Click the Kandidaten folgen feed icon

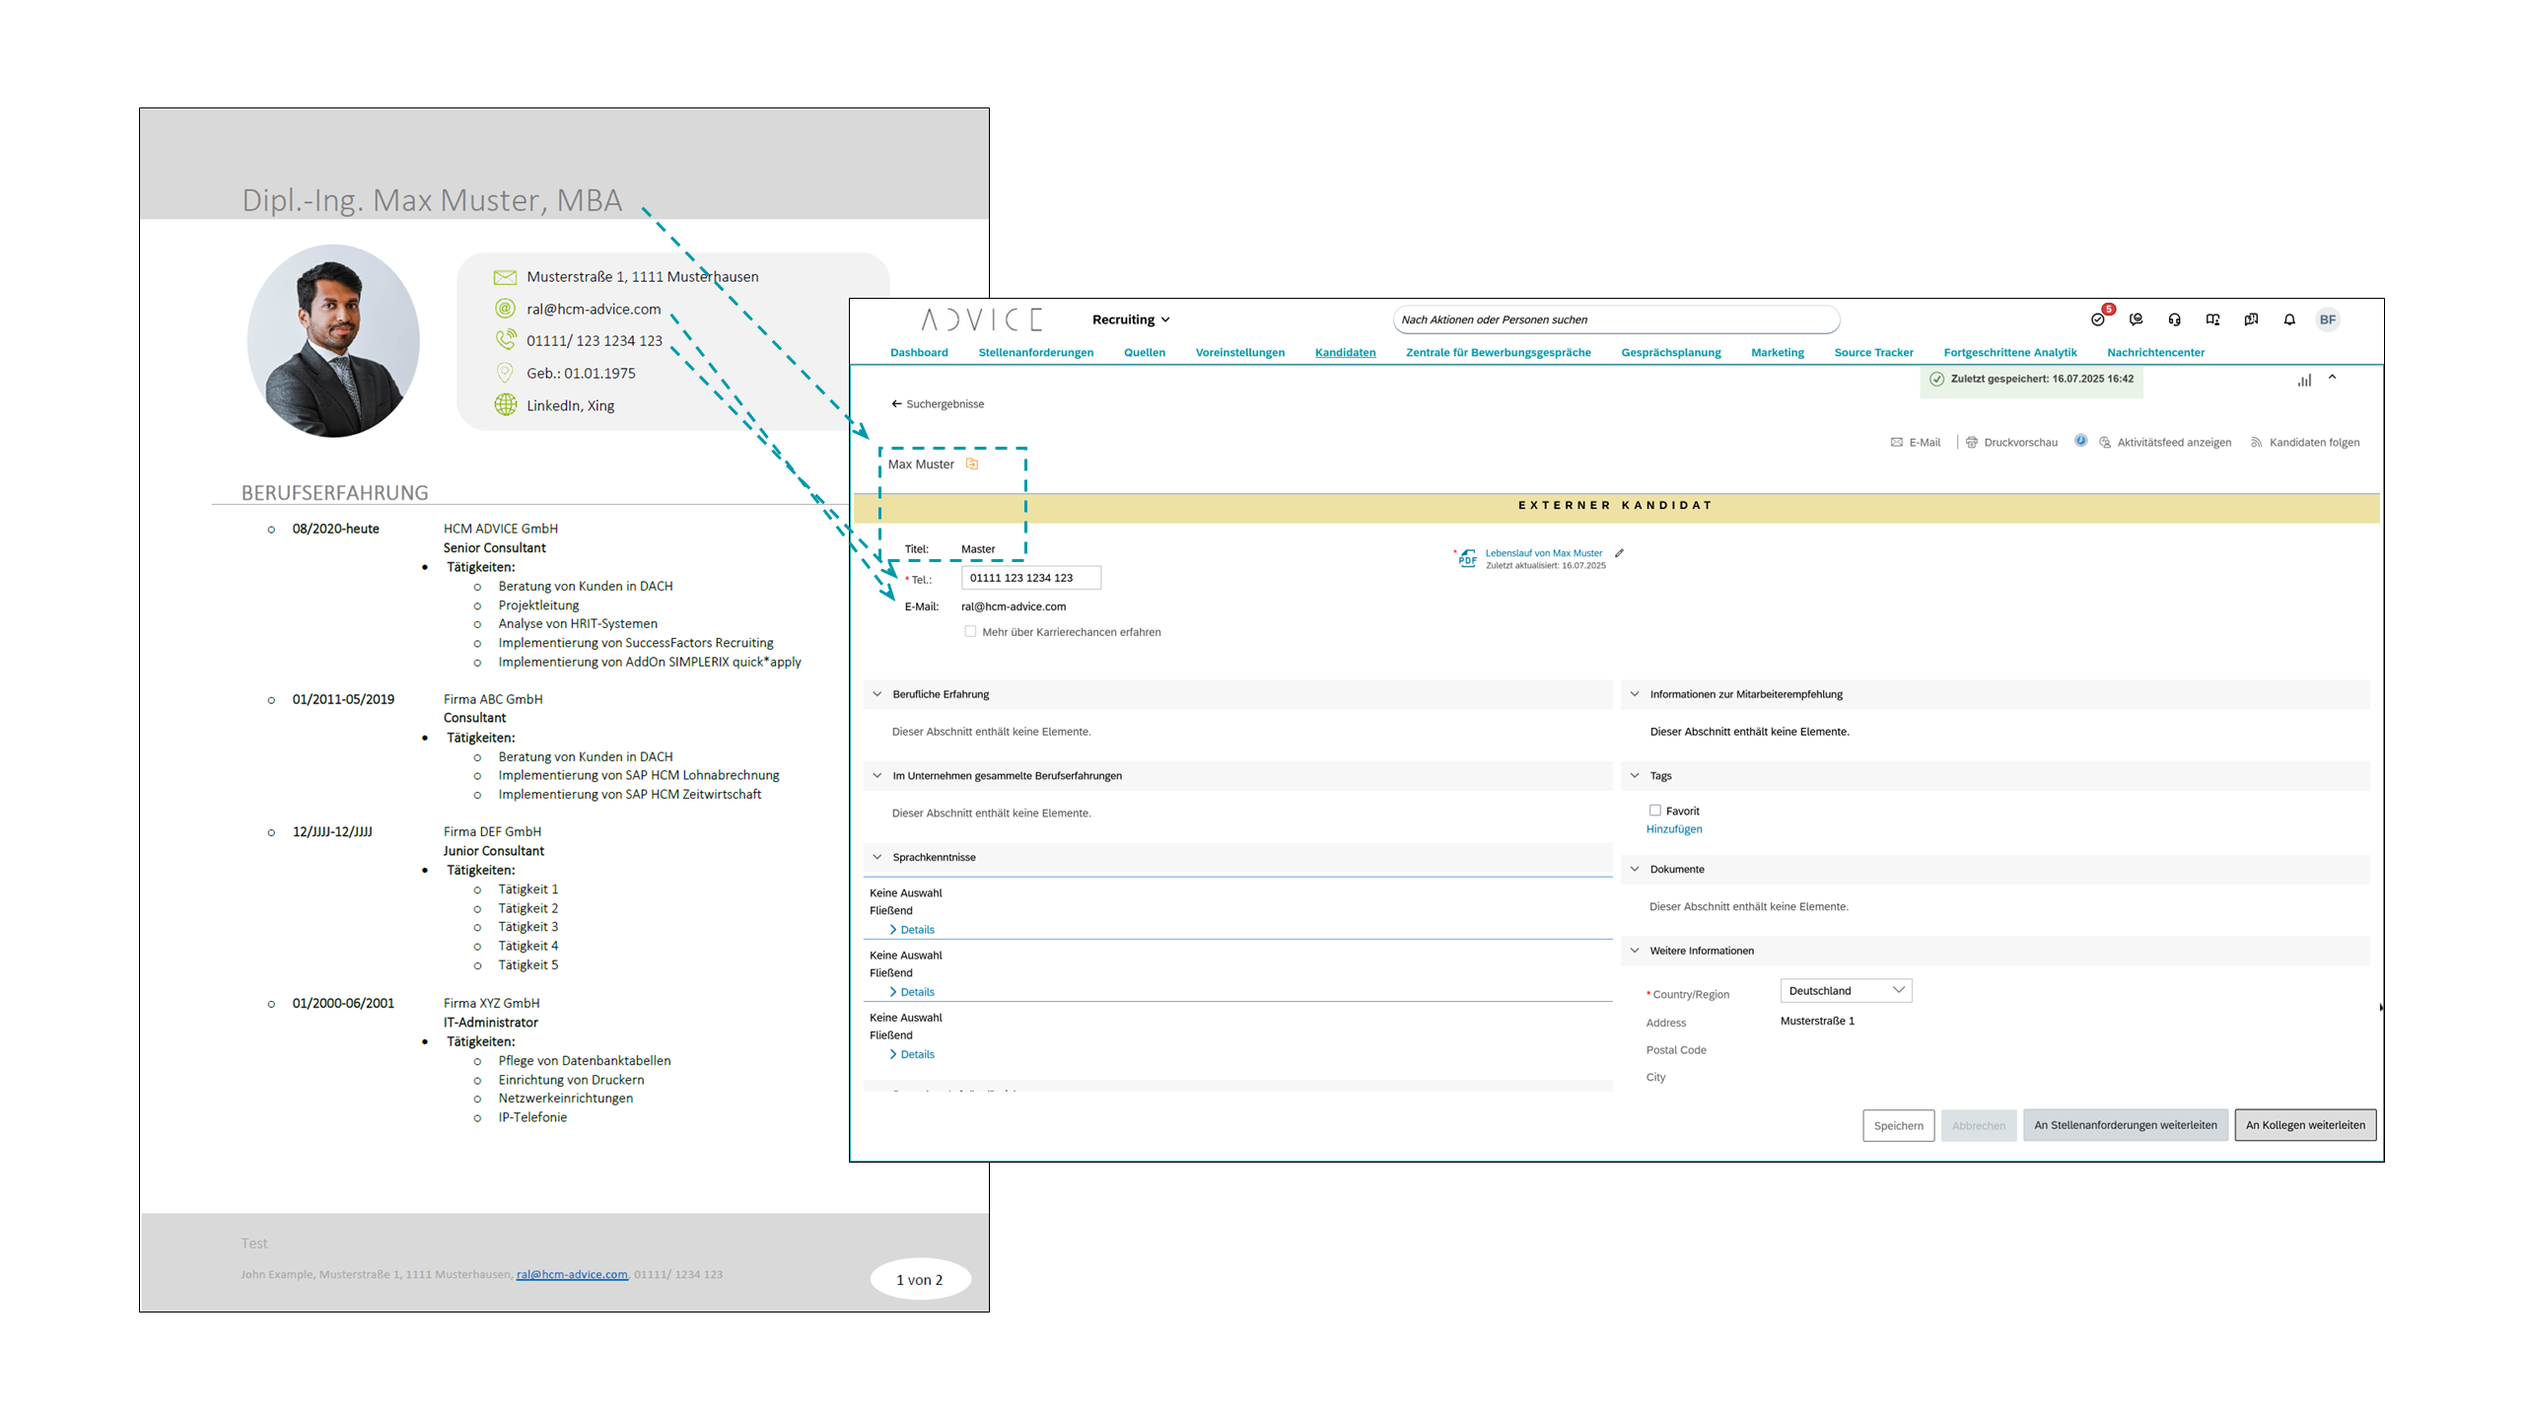pyautogui.click(x=2256, y=443)
